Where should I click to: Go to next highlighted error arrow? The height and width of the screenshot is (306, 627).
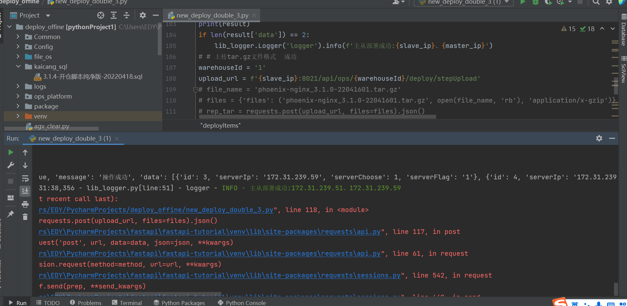613,29
